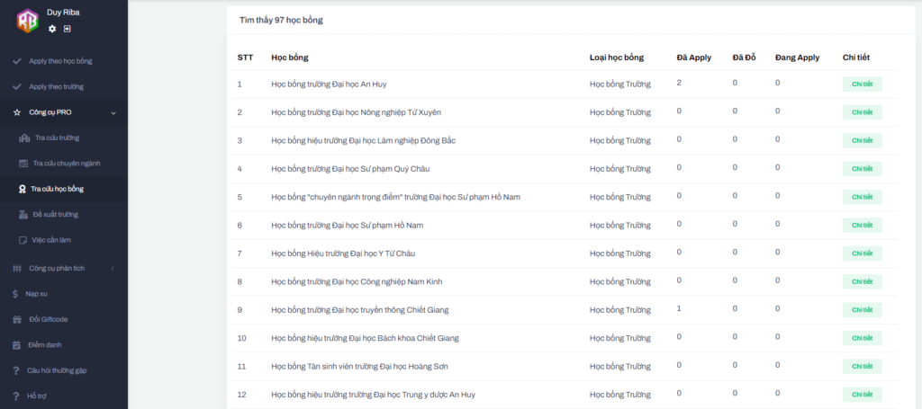922x409 pixels.
Task: Click the RB profile avatar logo
Action: pyautogui.click(x=27, y=20)
